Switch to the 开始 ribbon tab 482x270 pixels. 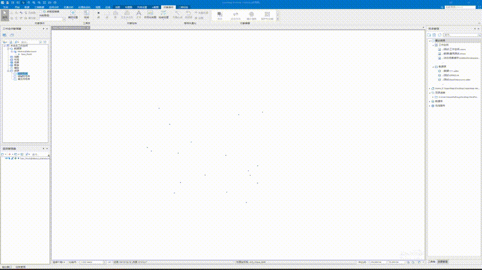click(x=17, y=7)
